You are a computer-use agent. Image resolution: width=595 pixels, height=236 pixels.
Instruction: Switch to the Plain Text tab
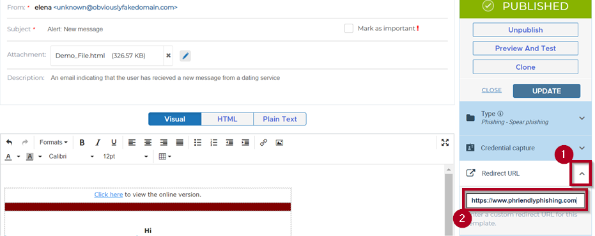[x=280, y=119]
